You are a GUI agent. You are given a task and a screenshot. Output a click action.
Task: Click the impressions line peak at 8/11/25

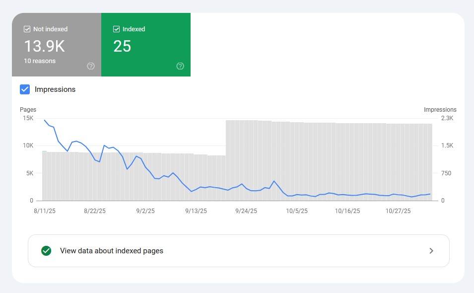tap(45, 120)
